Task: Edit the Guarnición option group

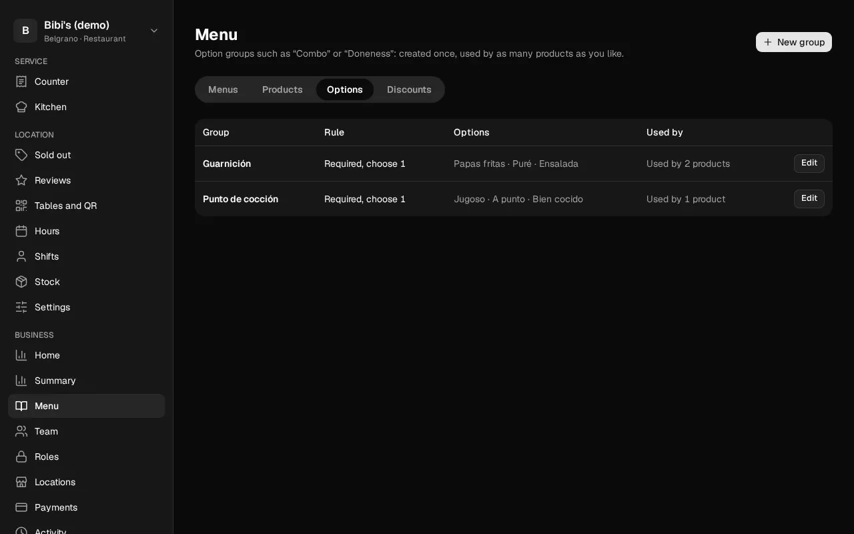Action: coord(809,164)
